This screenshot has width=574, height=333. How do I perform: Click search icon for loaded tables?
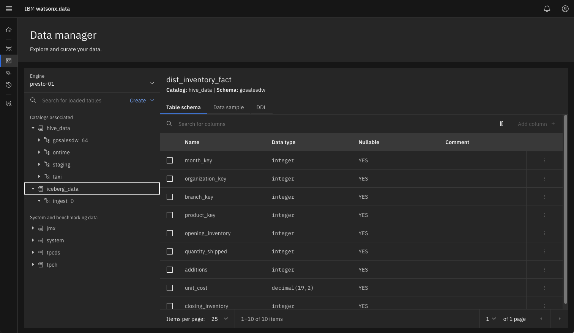click(x=33, y=100)
